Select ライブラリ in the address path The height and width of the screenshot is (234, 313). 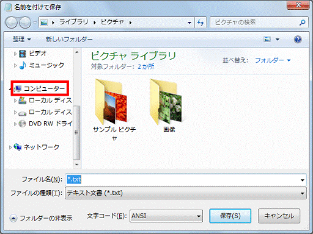coord(73,22)
